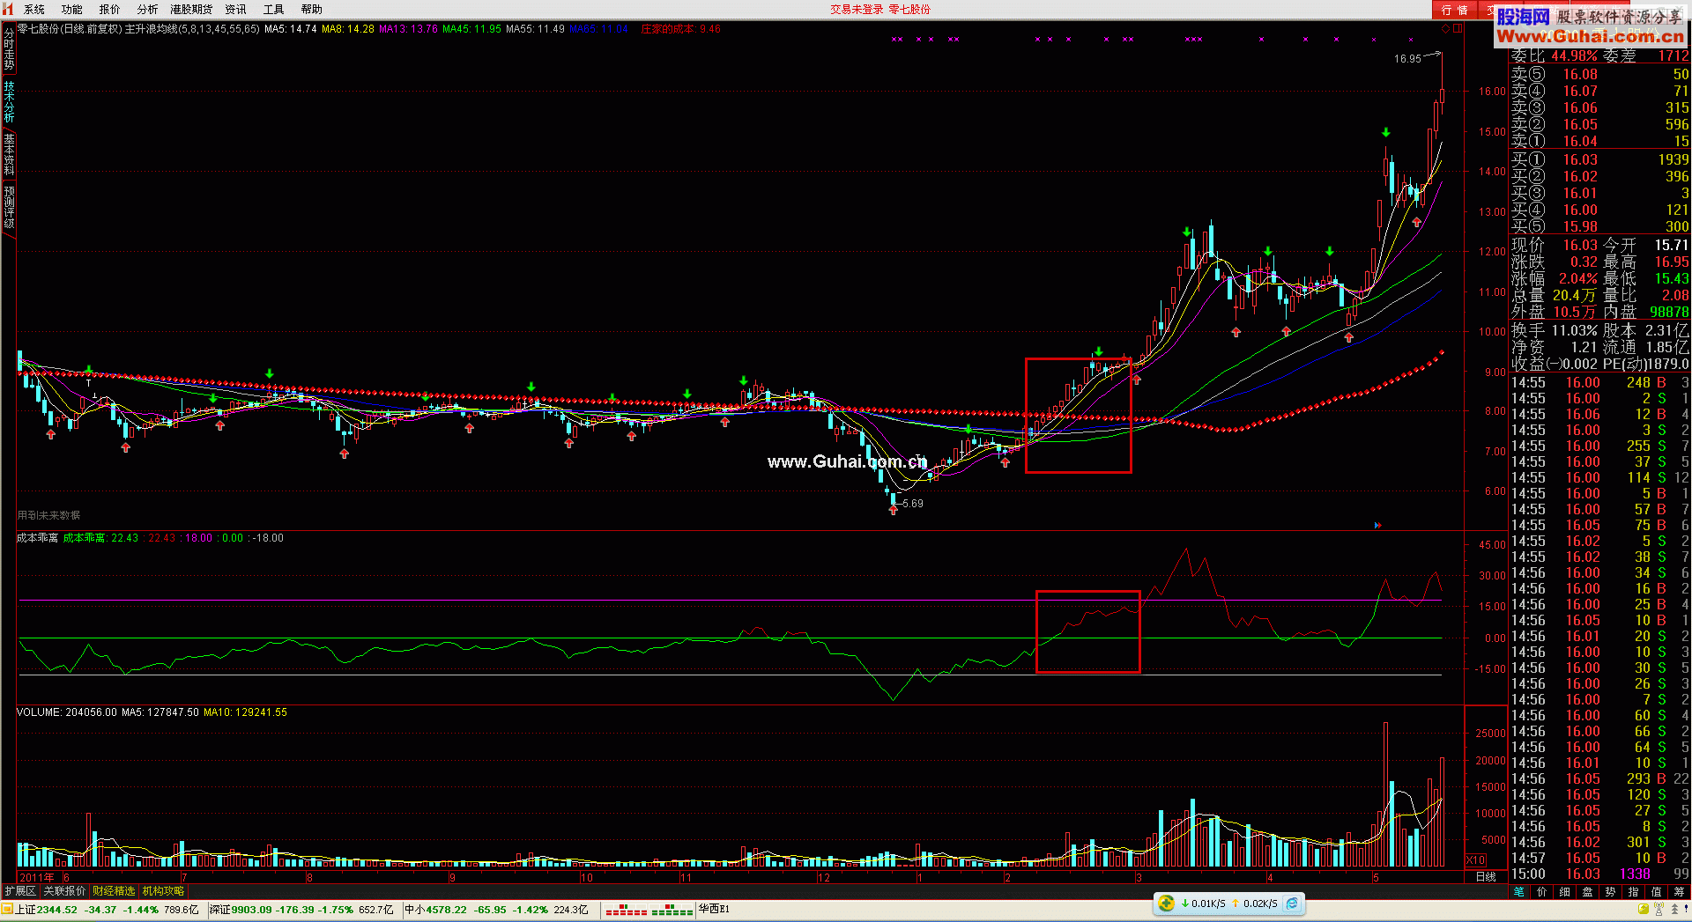Screen dimensions: 1692x922
Task: Click the double up-arrow icon in status bar
Action: click(x=1673, y=910)
